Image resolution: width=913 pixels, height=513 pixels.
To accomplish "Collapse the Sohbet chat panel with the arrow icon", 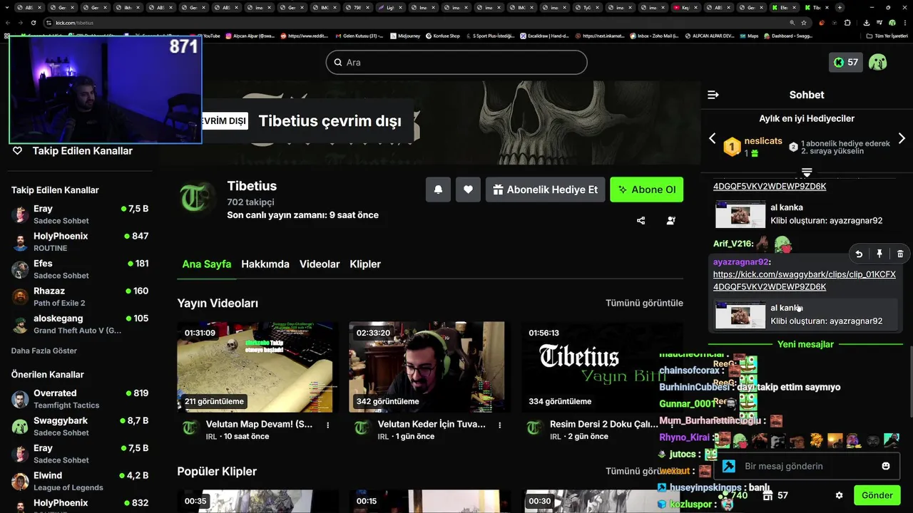I will point(713,95).
